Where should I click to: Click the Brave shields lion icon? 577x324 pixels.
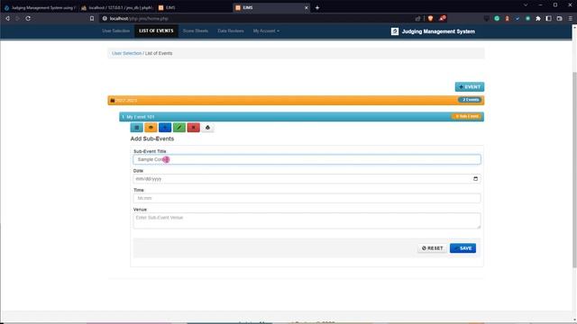[x=430, y=18]
